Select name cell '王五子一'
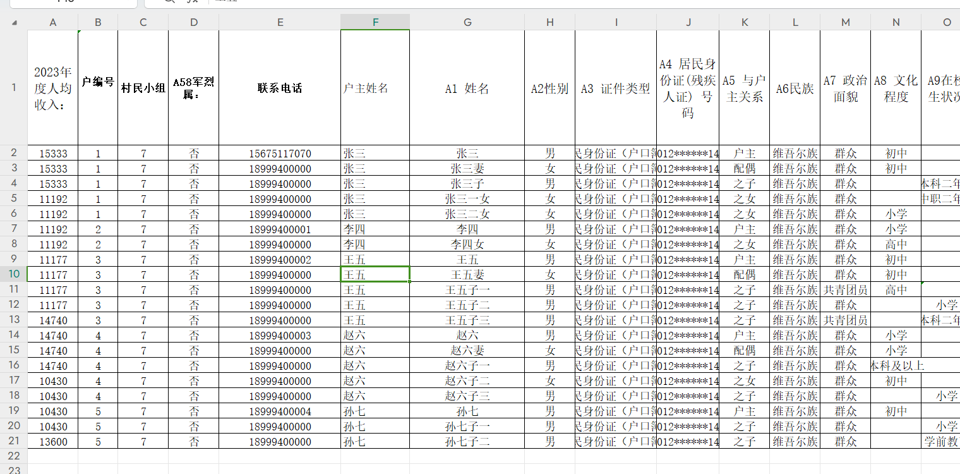The height and width of the screenshot is (474, 960). (467, 289)
